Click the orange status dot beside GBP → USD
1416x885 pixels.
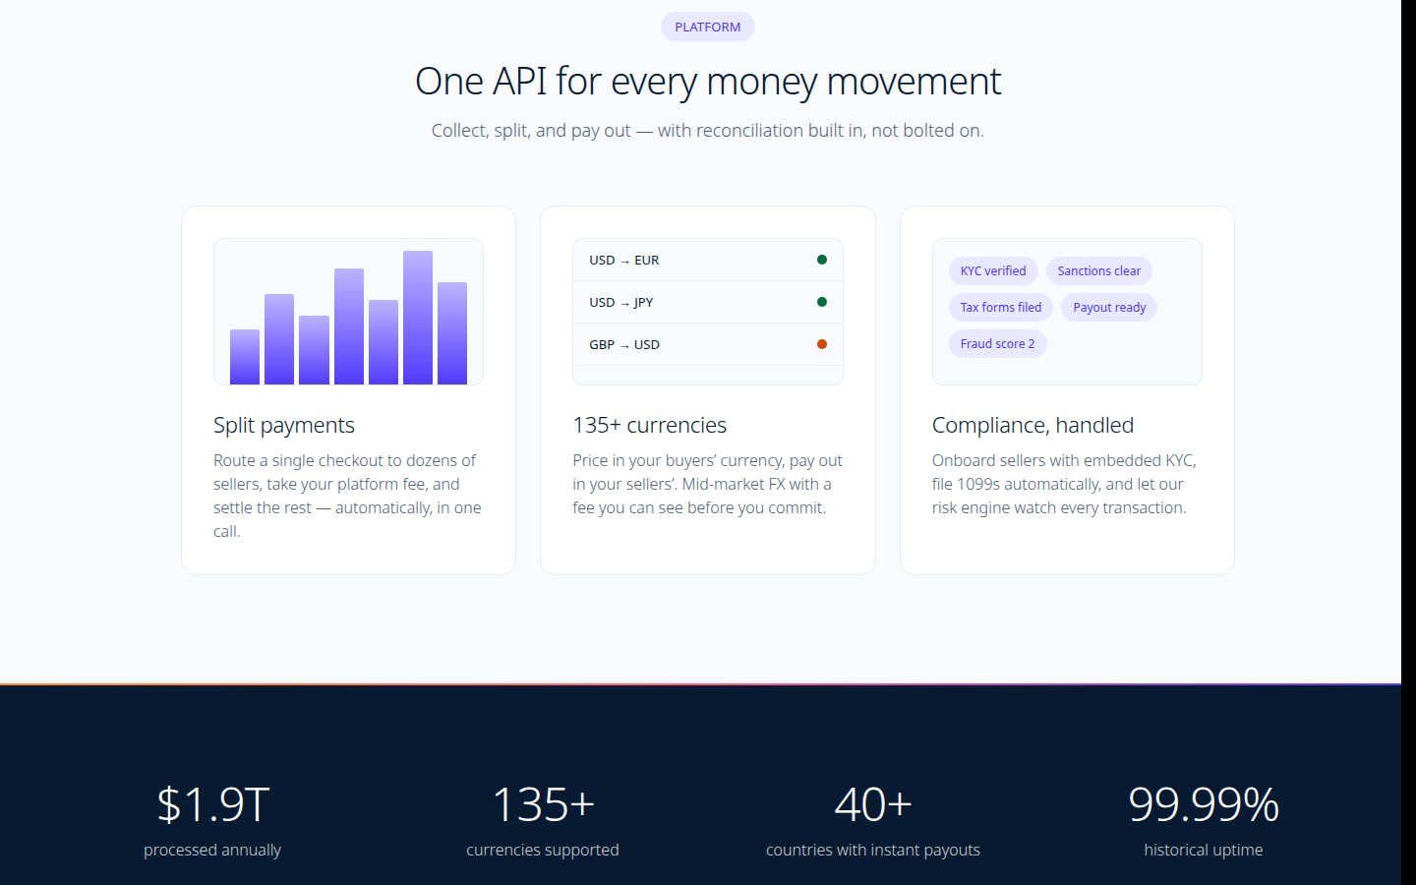point(822,344)
